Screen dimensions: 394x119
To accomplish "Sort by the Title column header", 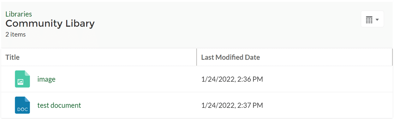I will click(x=13, y=57).
